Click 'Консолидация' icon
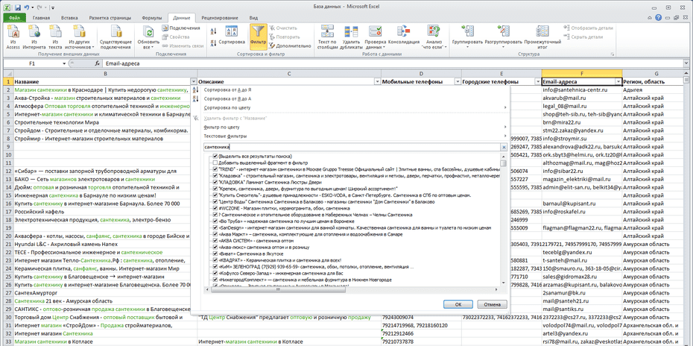693x346 pixels. point(404,33)
